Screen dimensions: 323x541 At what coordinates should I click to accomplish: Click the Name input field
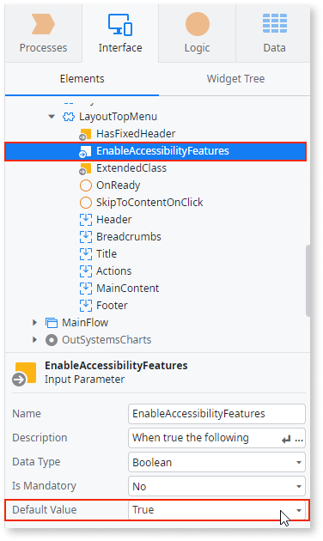(x=216, y=414)
